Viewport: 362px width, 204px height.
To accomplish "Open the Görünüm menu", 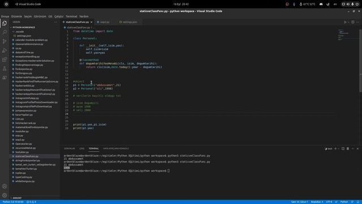I will click(40, 16).
